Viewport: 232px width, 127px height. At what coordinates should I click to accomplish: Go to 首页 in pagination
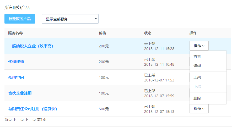click(8, 120)
